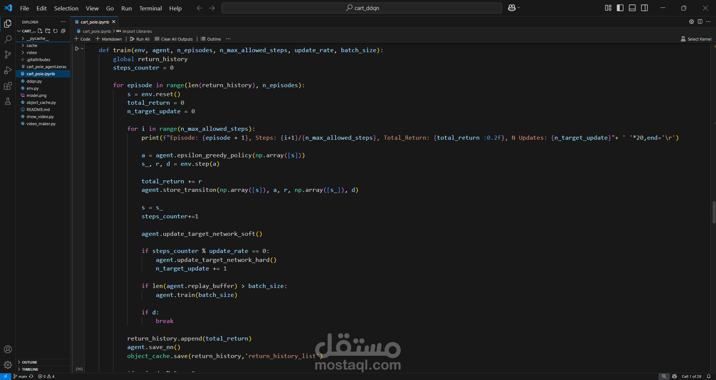Open notebook settings gear in editor toolbar
The width and height of the screenshot is (716, 380).
(691, 22)
